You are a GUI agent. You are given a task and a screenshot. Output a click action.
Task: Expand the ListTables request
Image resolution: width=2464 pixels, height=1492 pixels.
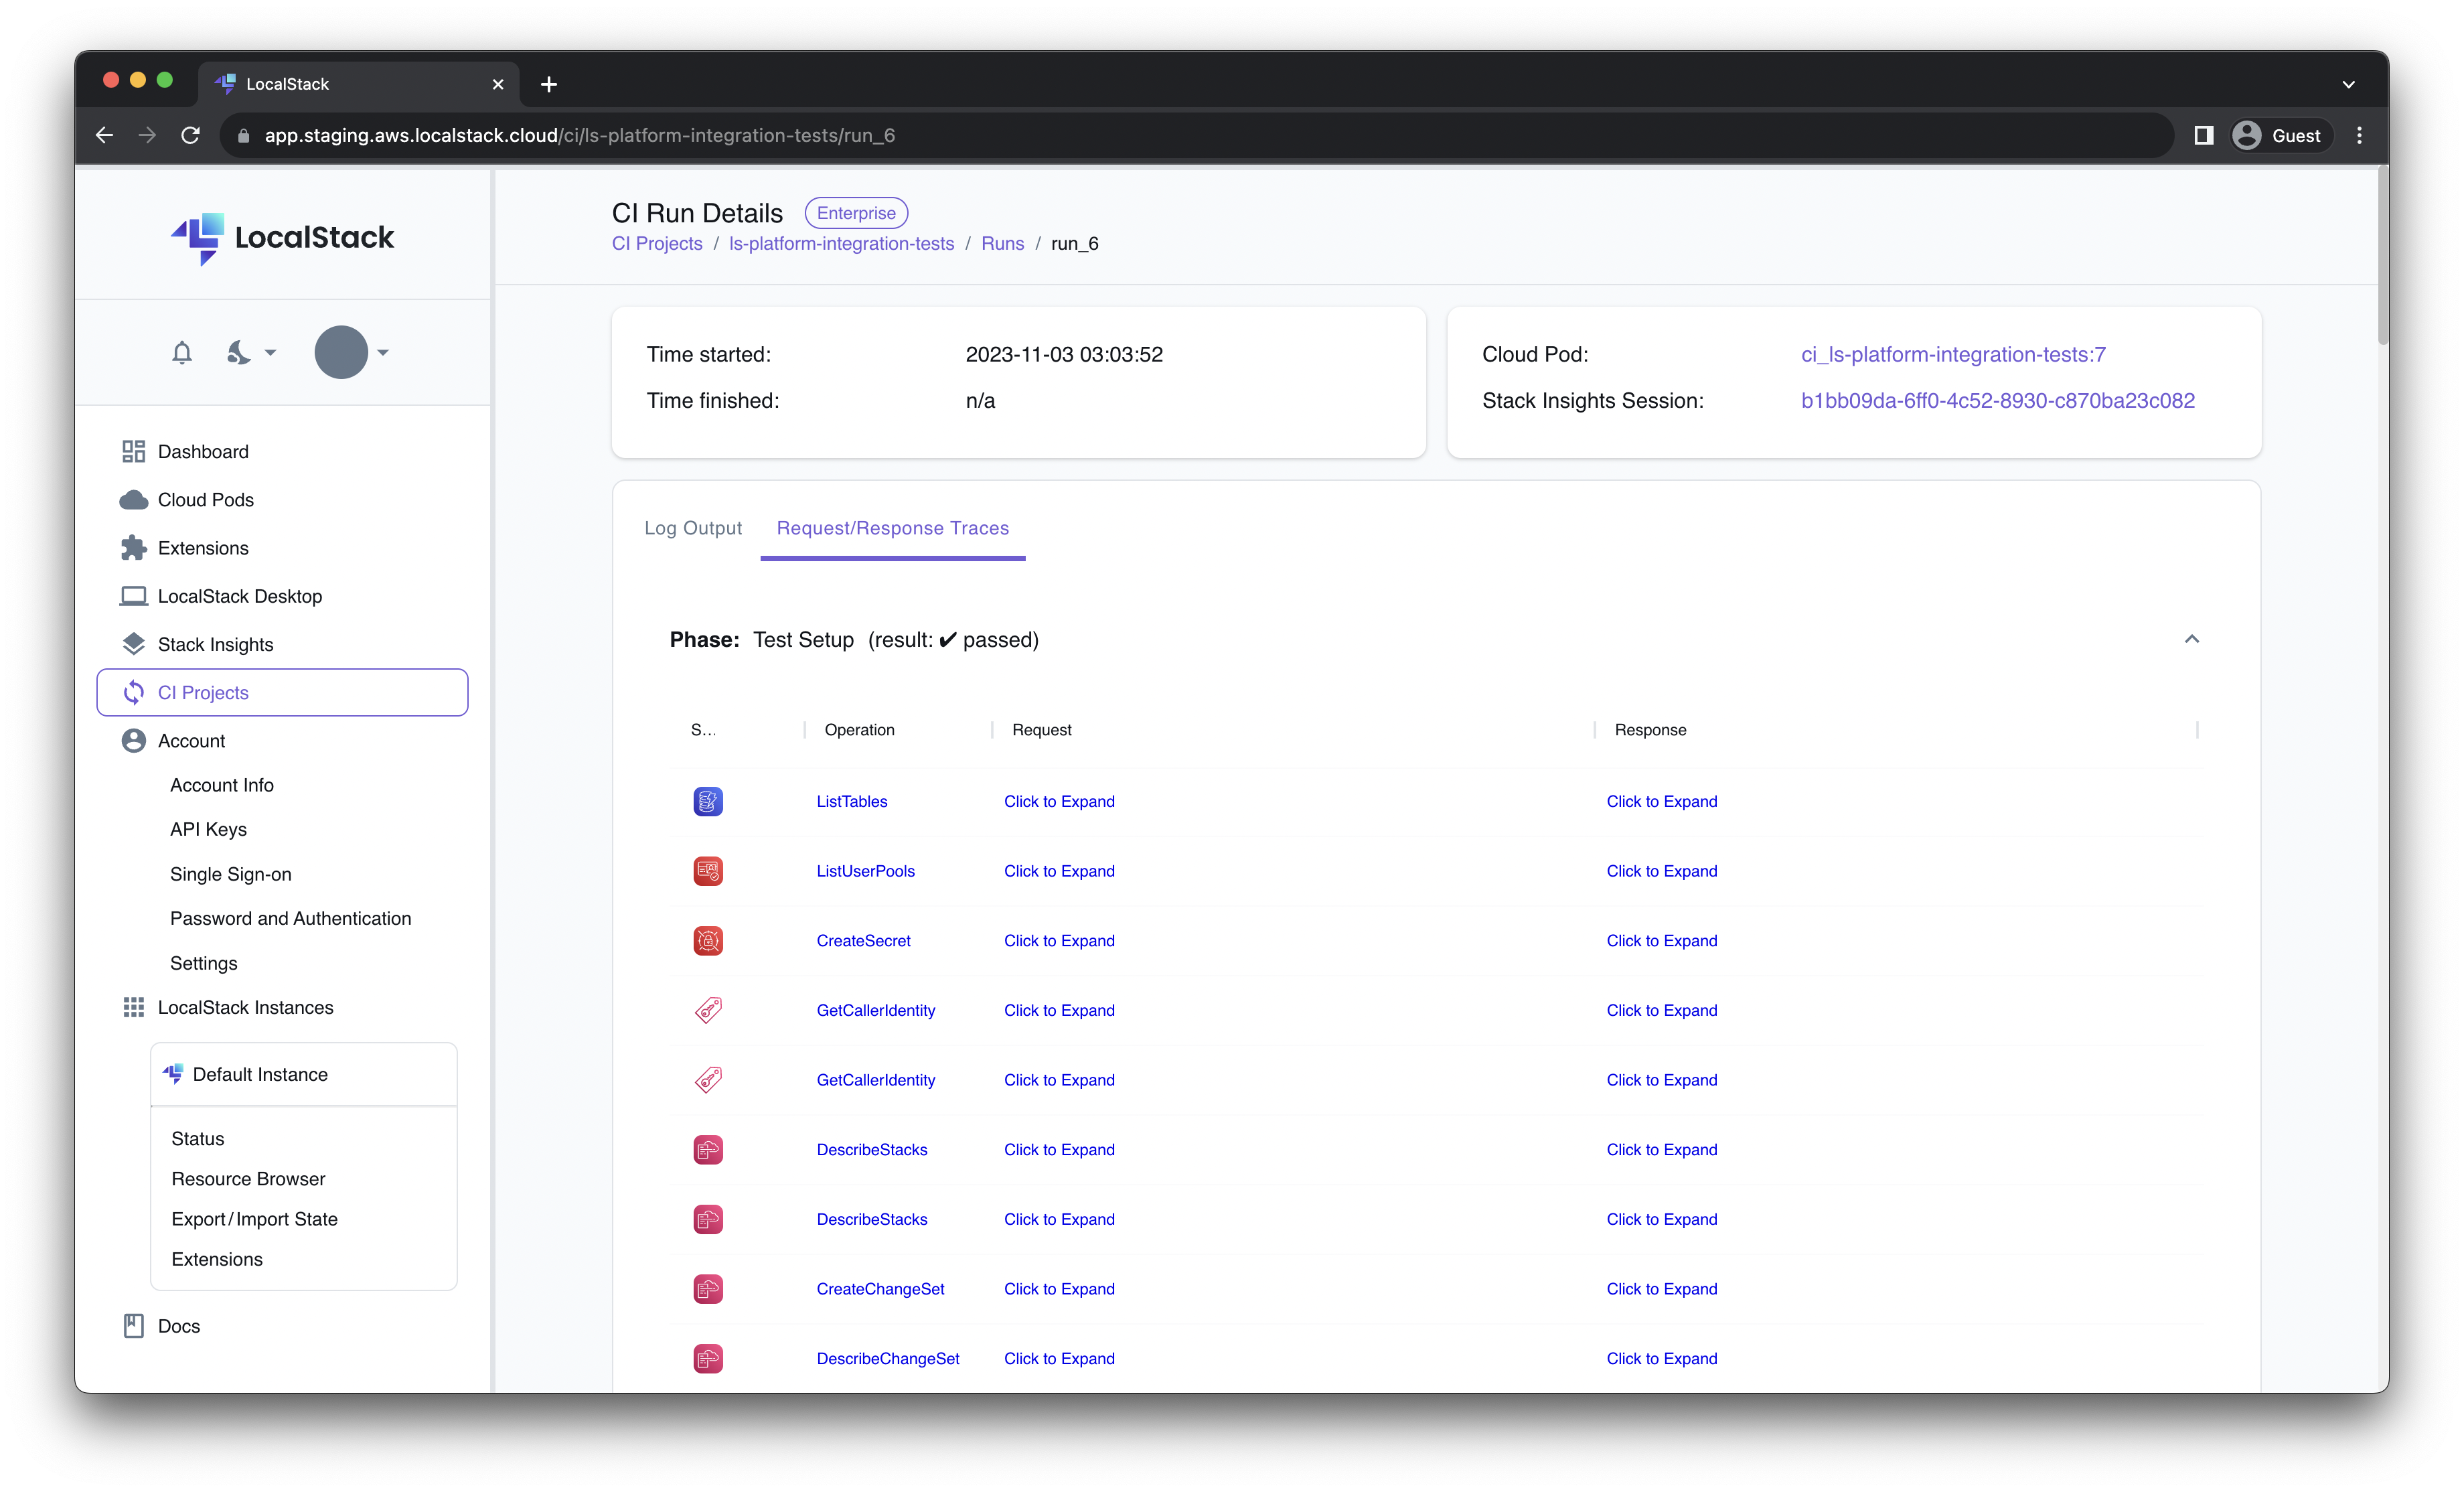point(1059,801)
